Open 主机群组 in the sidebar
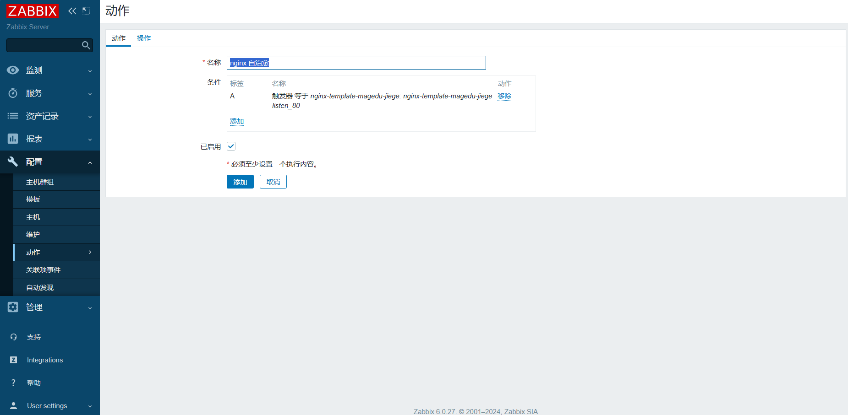The width and height of the screenshot is (848, 415). click(x=57, y=182)
